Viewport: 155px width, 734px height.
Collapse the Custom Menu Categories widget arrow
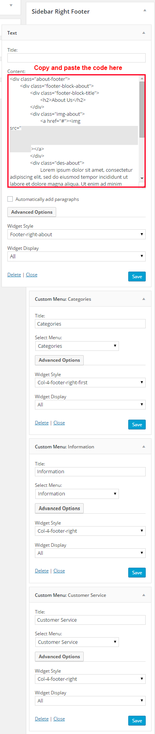click(x=144, y=299)
